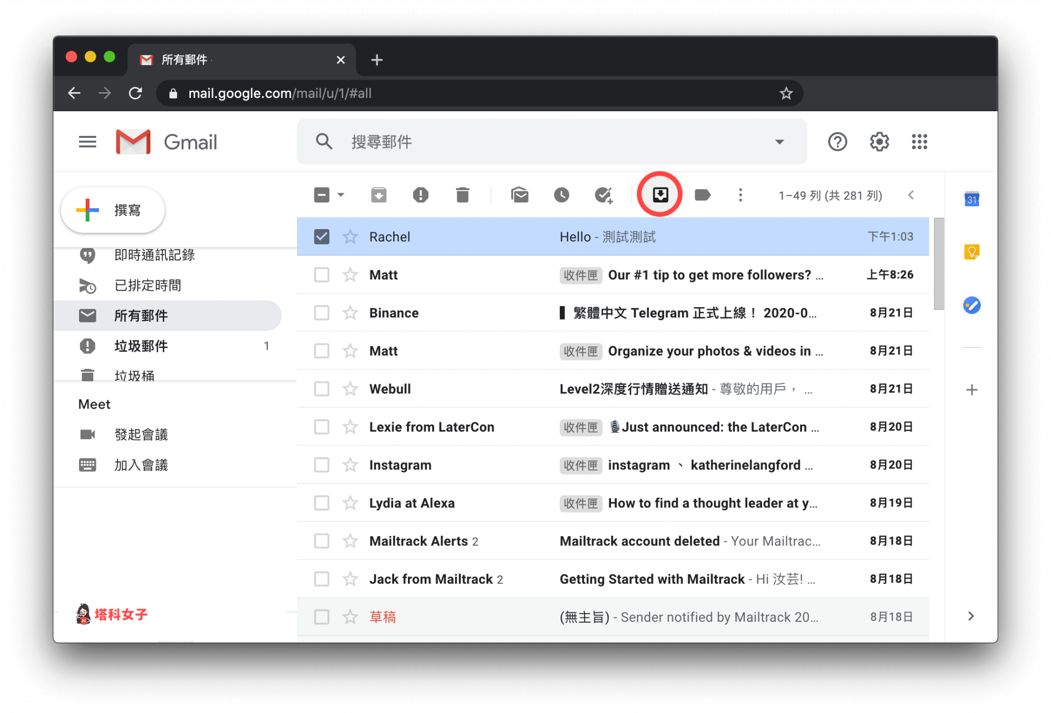Reload the page in browser

click(135, 93)
